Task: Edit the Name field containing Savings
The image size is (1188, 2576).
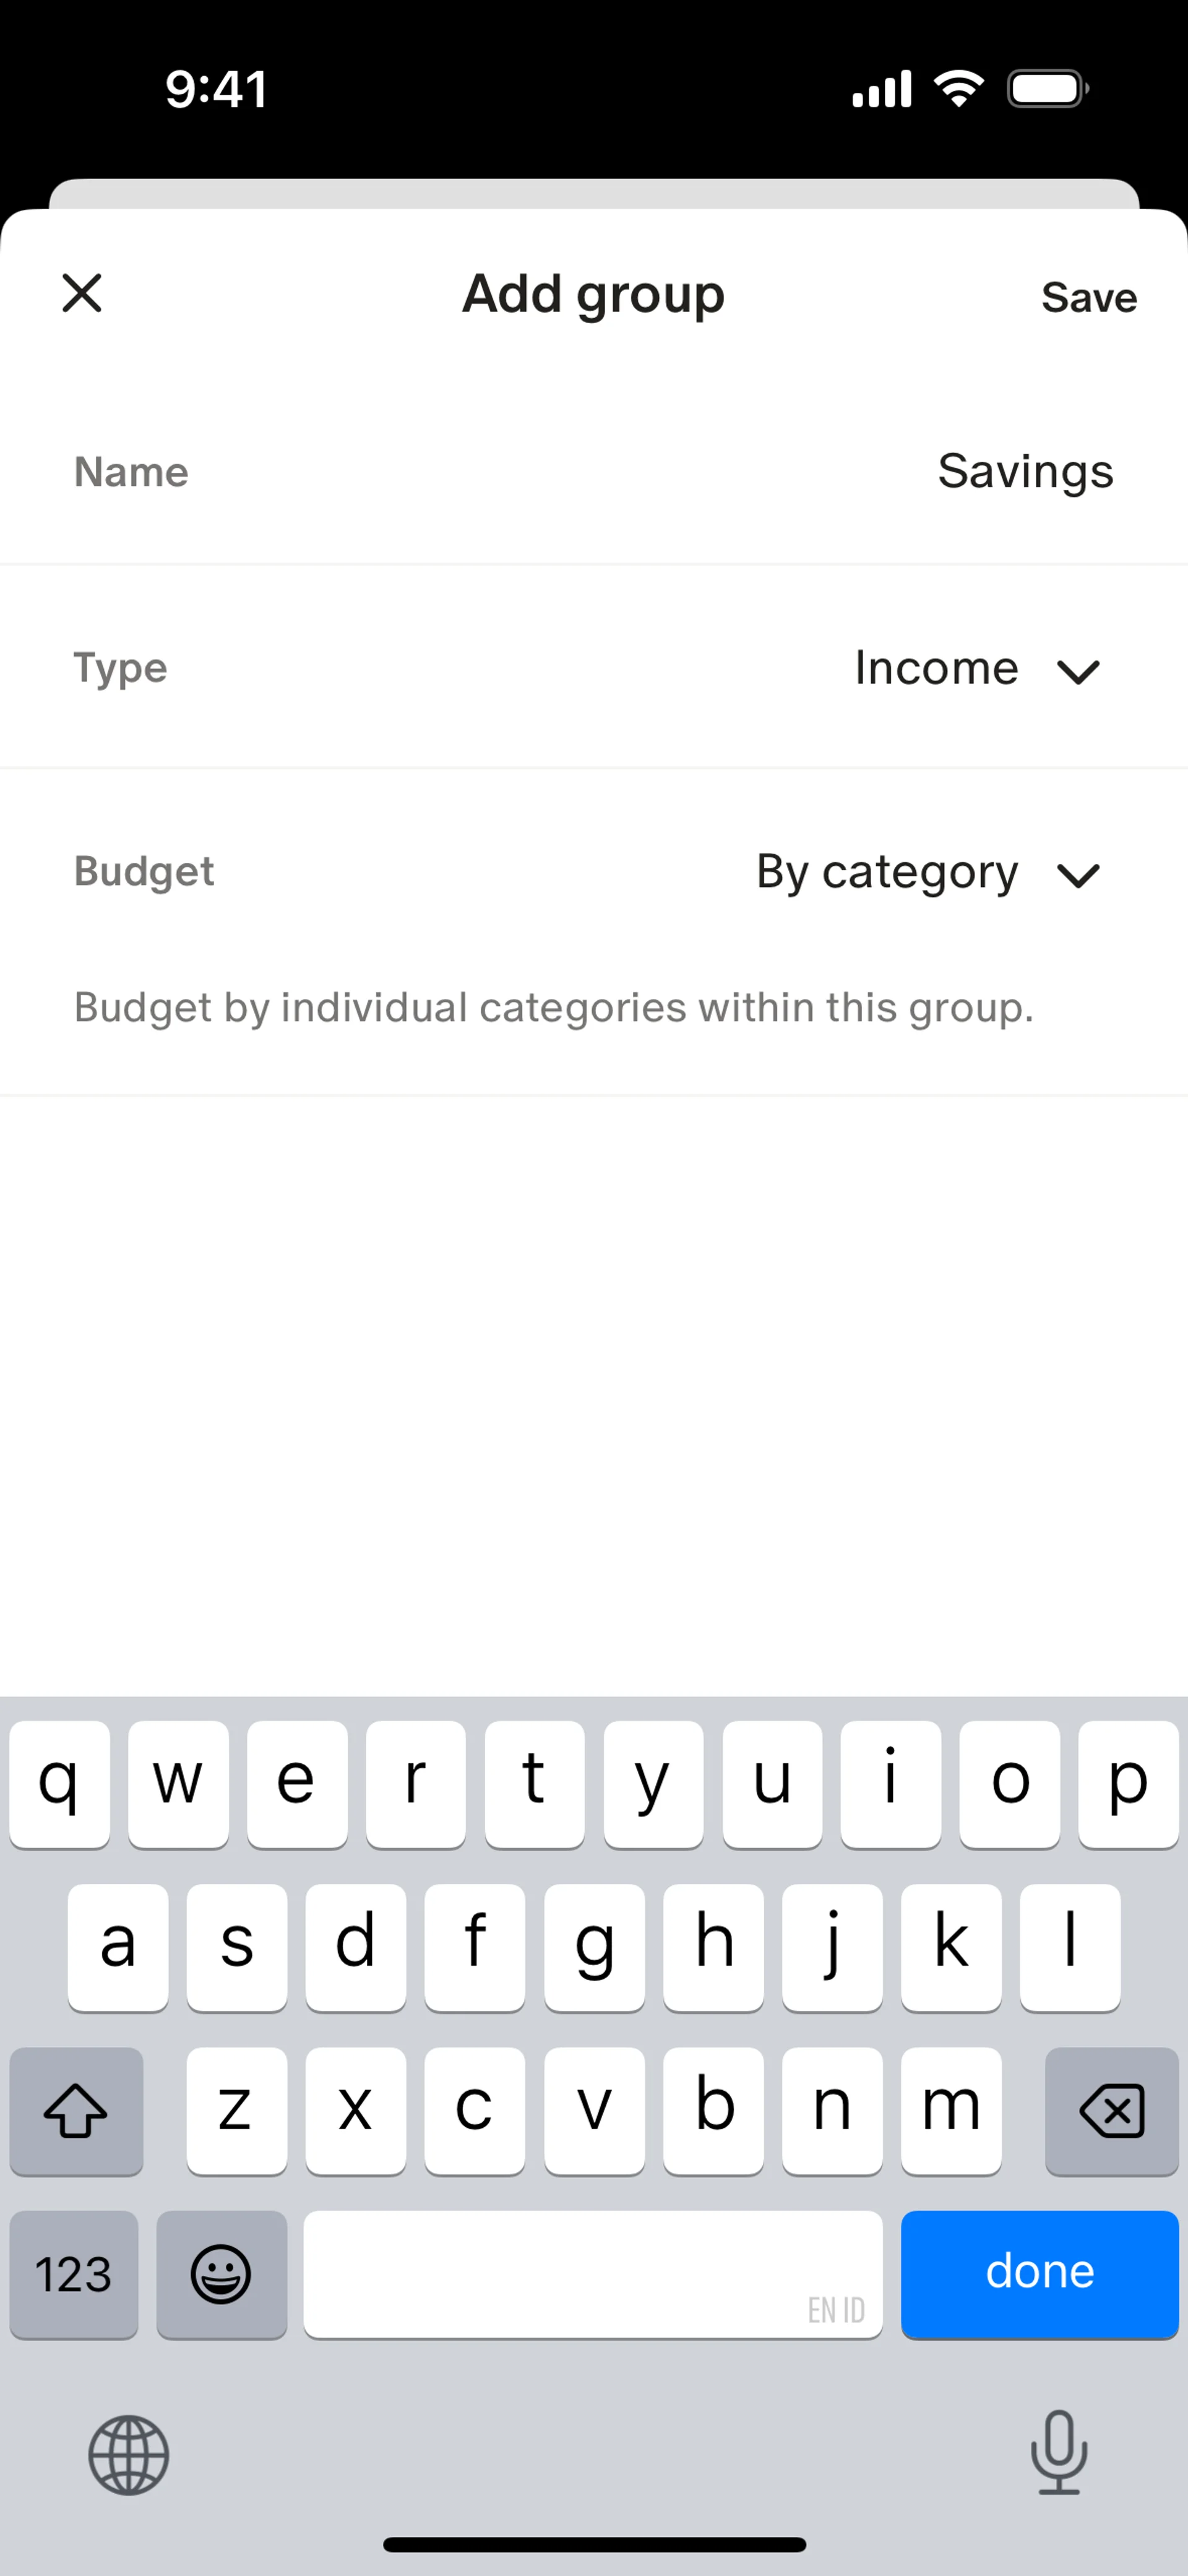Action: (x=1024, y=471)
